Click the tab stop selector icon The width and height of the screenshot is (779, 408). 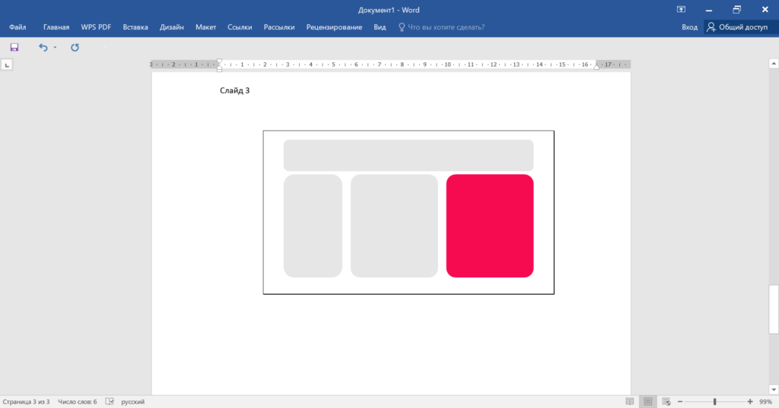click(x=7, y=65)
